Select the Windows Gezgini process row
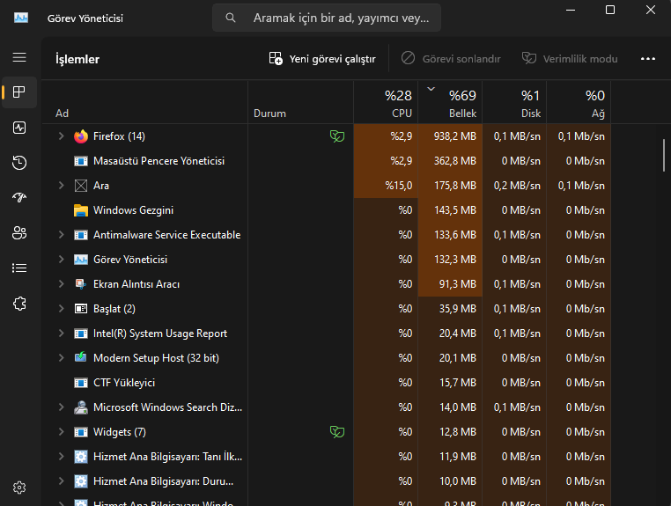Viewport: 671px width, 506px height. 133,210
